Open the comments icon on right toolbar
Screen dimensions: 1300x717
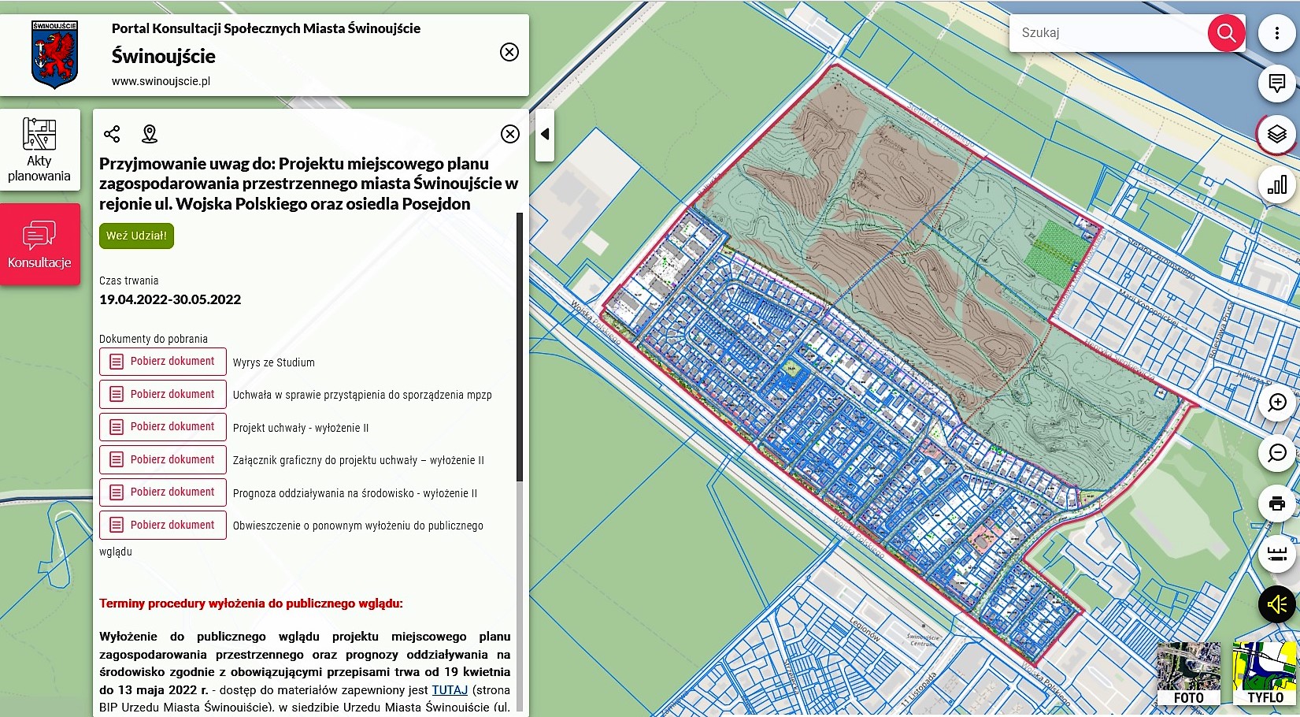[x=1276, y=83]
